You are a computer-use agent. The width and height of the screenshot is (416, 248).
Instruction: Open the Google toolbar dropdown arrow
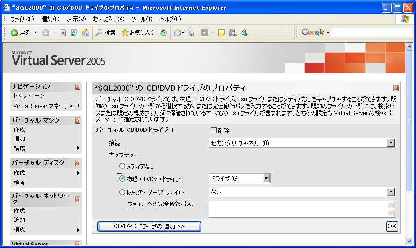click(x=328, y=33)
